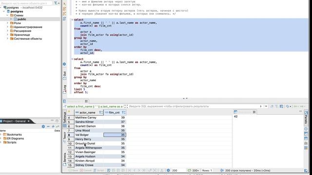
Task: Click the execute SQL arrow icon in editor gutter
Action: point(64,3)
